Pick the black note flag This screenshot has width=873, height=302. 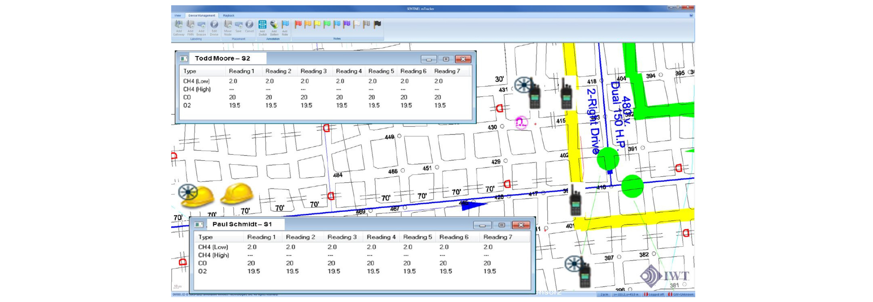tap(377, 24)
